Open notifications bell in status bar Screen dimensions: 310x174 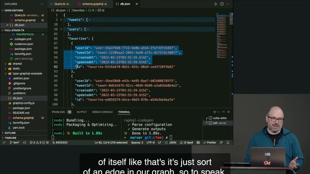tap(228, 143)
